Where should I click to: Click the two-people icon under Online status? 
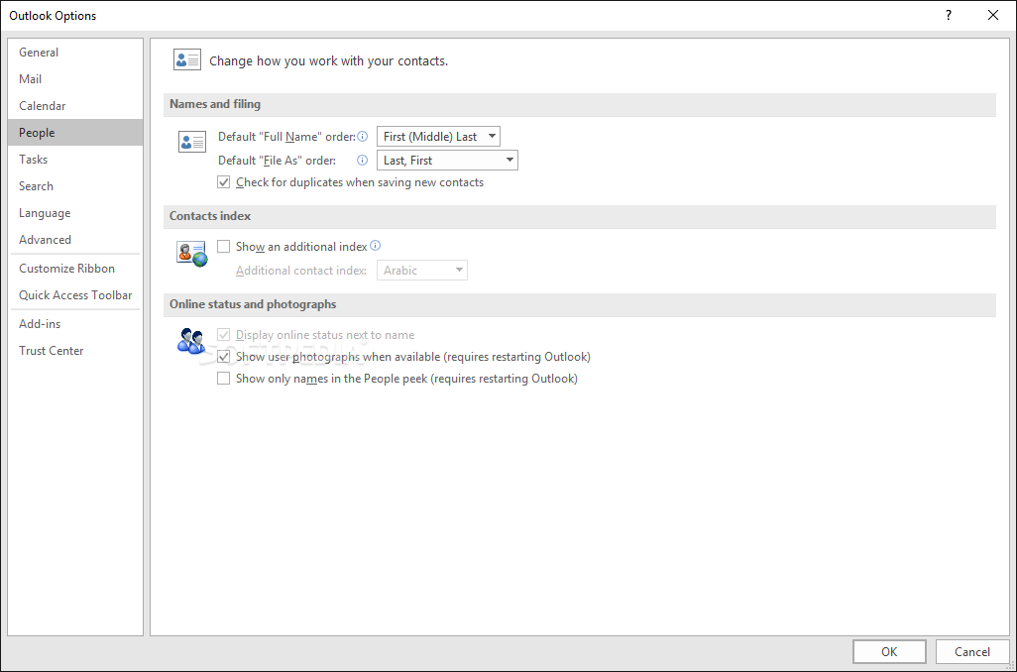(191, 341)
